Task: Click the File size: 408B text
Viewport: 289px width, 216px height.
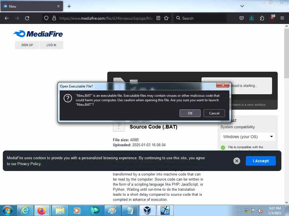Action: (126, 140)
